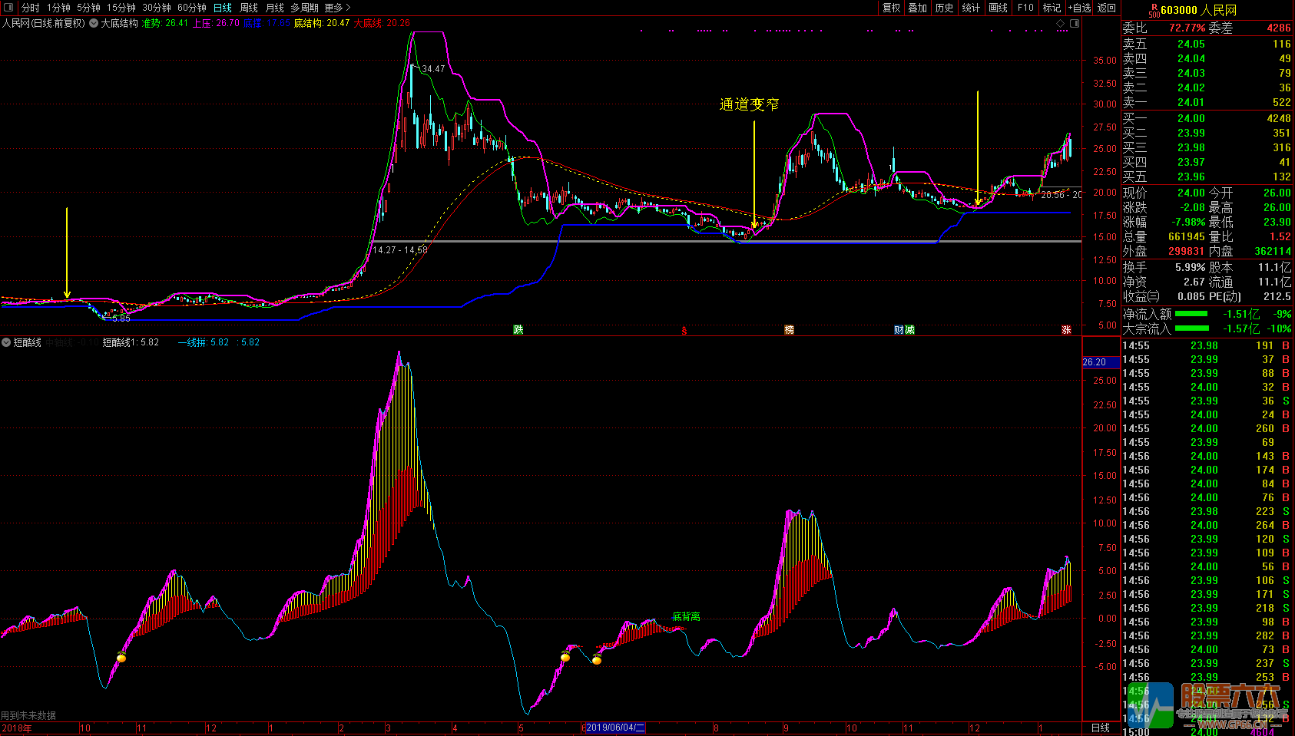Viewport: 1295px width, 736px height.
Task: Open the 大底结构 indicator dropdown
Action: [94, 24]
